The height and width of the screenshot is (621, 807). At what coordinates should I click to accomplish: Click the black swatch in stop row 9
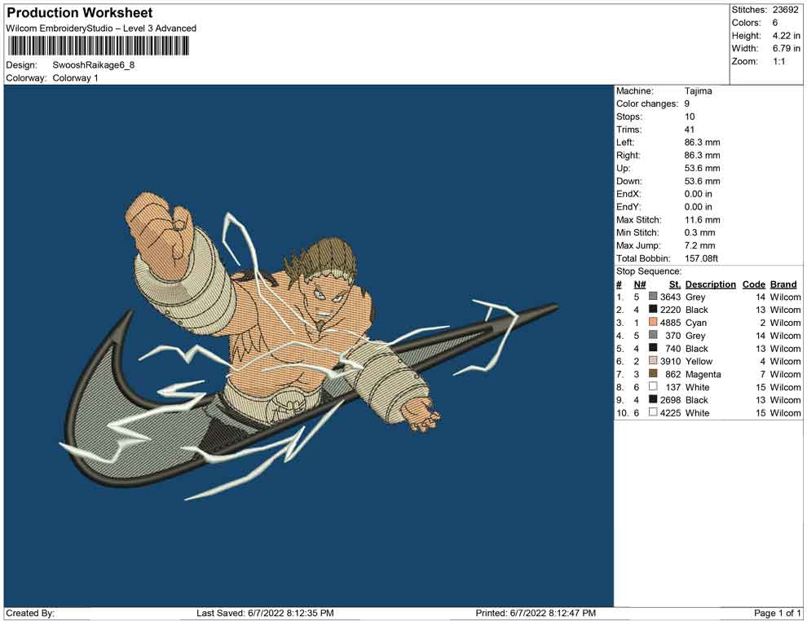pyautogui.click(x=653, y=400)
